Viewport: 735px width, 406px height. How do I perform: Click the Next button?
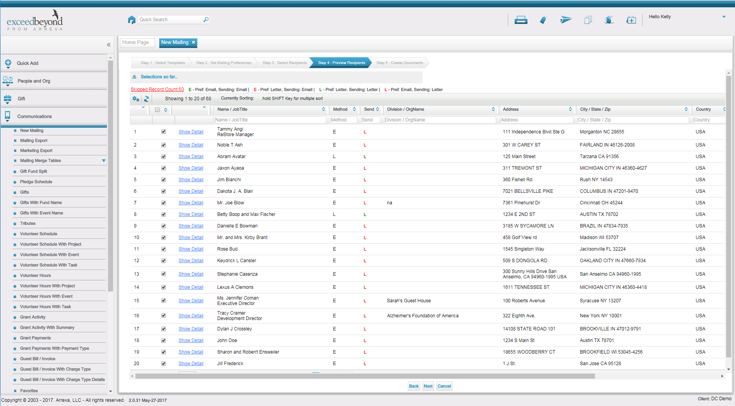(x=428, y=386)
